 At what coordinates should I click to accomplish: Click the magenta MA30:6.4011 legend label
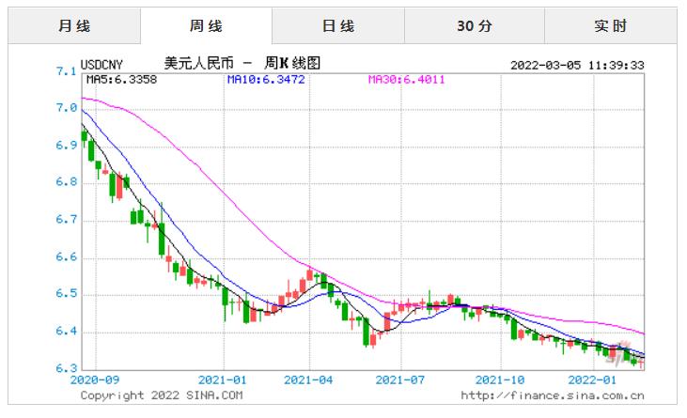405,80
